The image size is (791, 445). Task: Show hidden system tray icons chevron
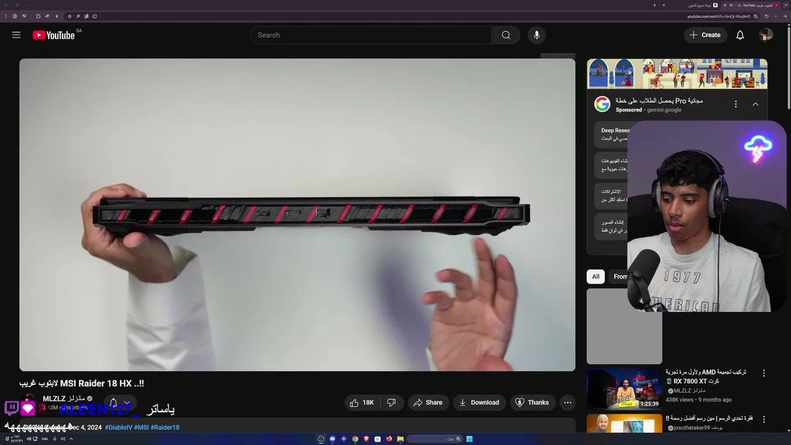pos(71,439)
